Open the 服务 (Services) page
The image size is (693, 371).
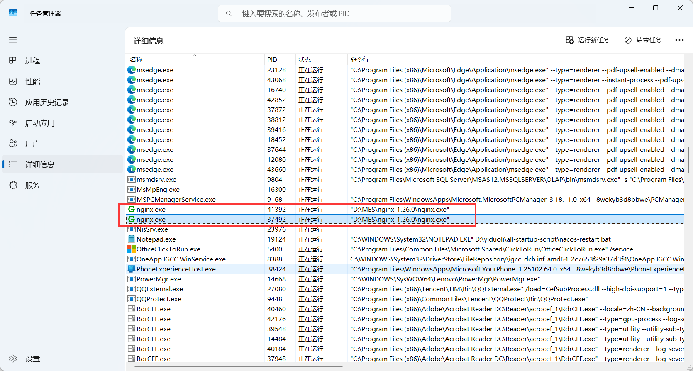pos(63,185)
